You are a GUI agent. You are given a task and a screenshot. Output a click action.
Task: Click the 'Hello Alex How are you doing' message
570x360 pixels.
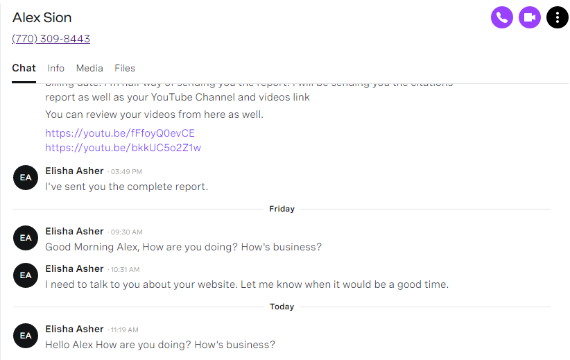[160, 345]
